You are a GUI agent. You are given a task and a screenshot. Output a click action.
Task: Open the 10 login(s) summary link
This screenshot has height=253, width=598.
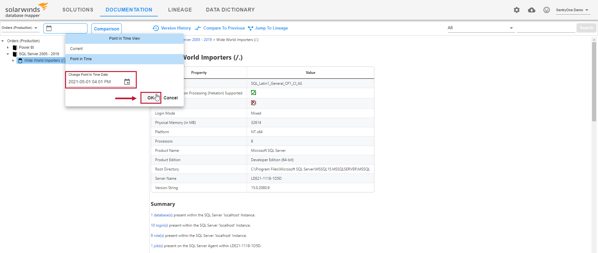(x=159, y=225)
